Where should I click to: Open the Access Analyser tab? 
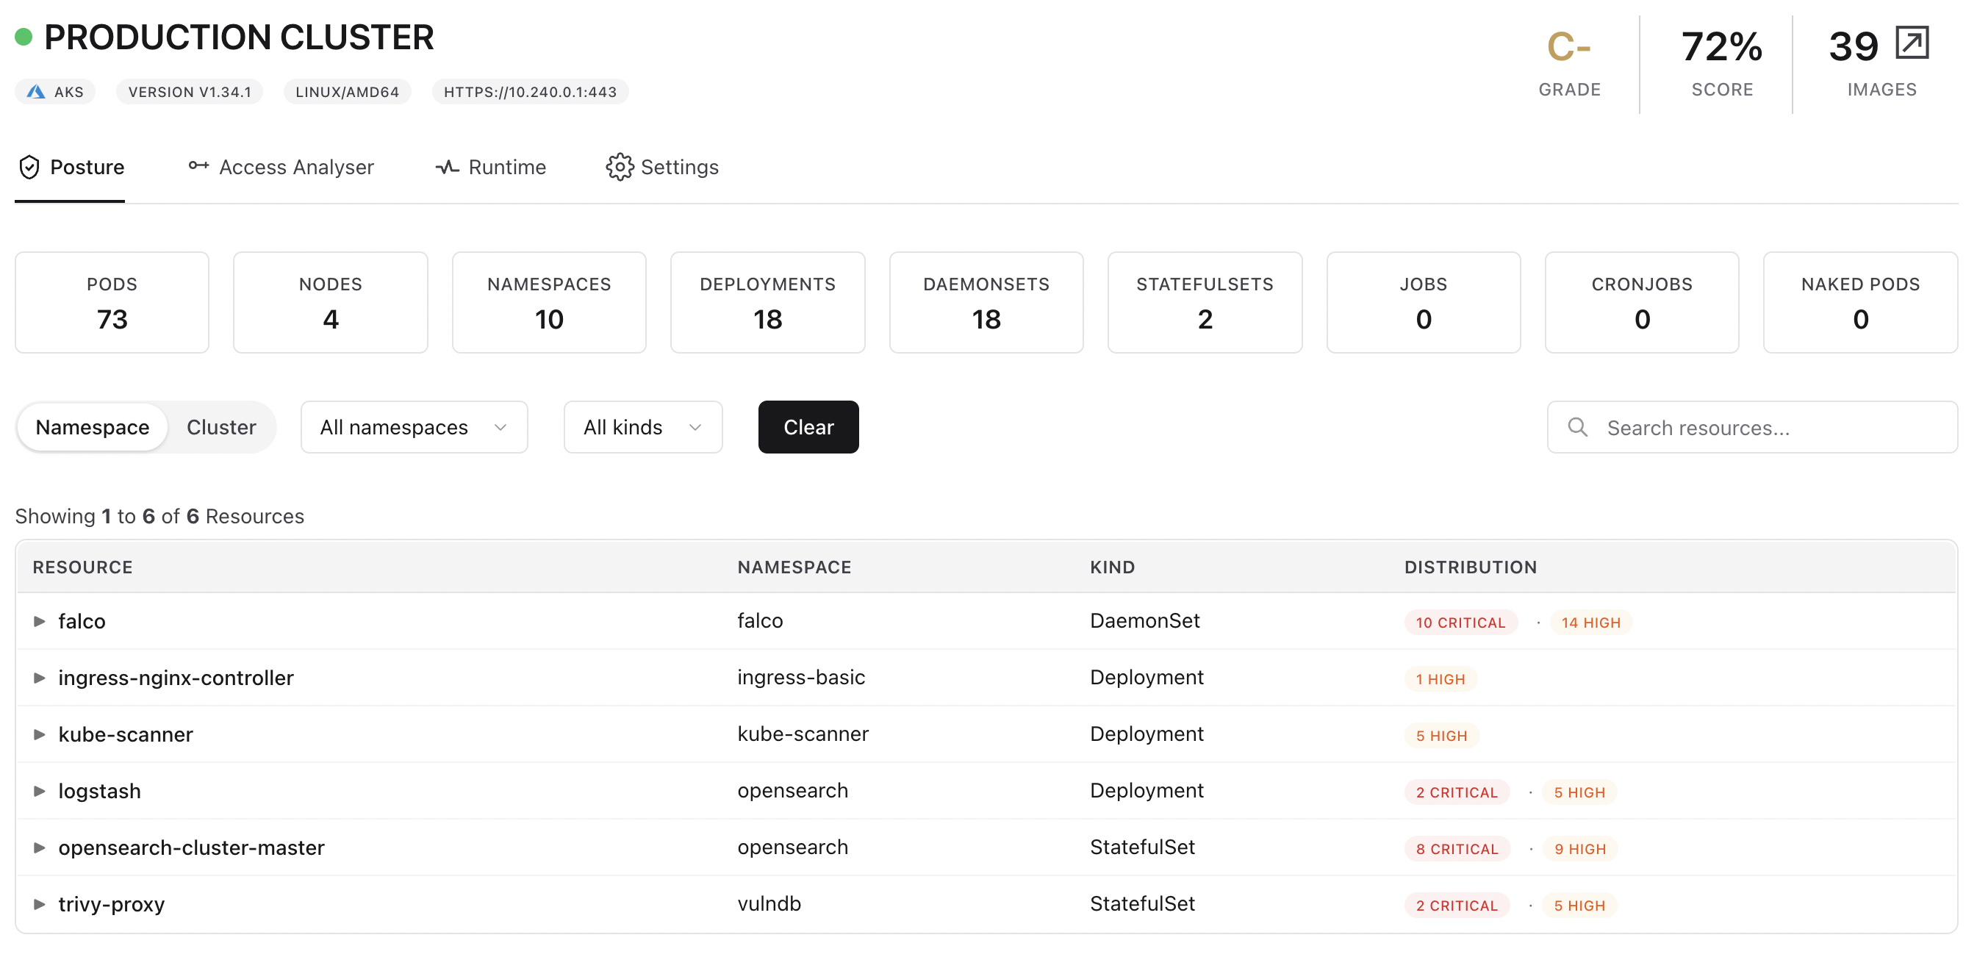(x=281, y=168)
